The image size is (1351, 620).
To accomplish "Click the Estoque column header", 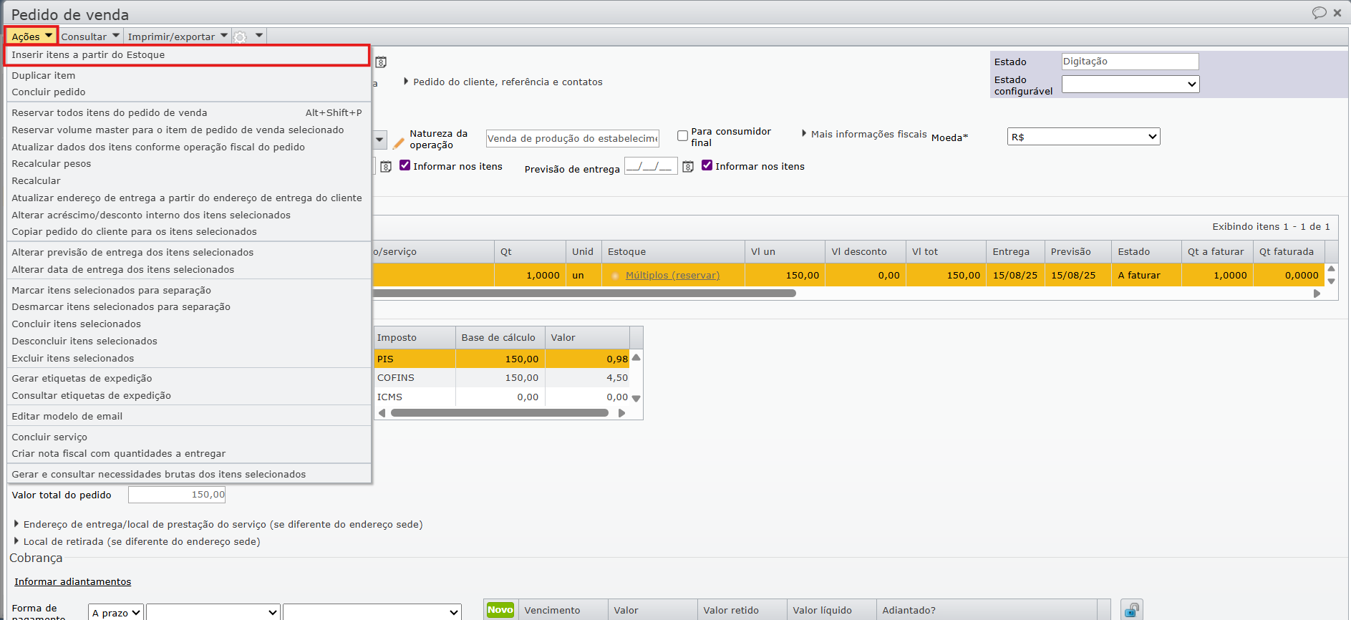I will [673, 252].
